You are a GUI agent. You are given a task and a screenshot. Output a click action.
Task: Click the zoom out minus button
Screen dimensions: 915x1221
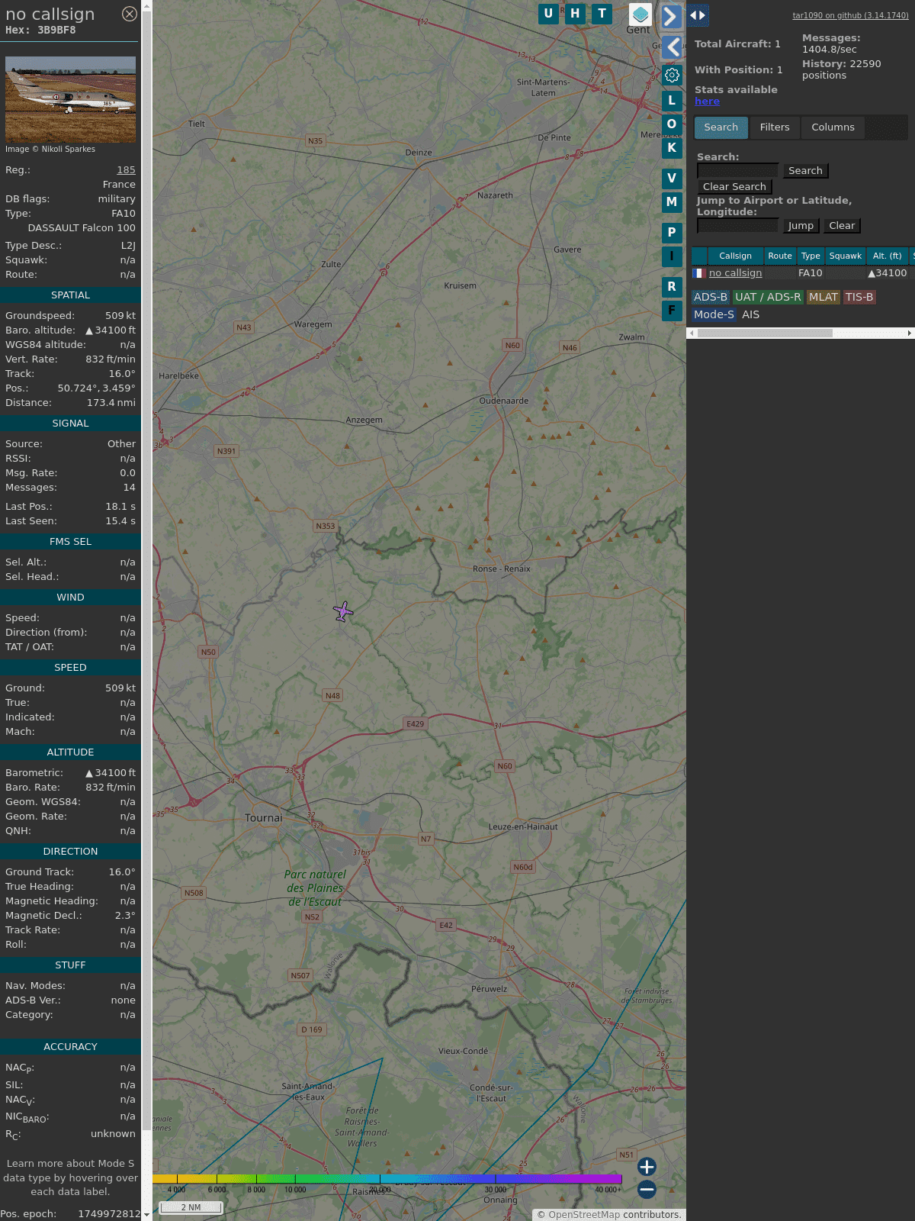(x=647, y=1189)
